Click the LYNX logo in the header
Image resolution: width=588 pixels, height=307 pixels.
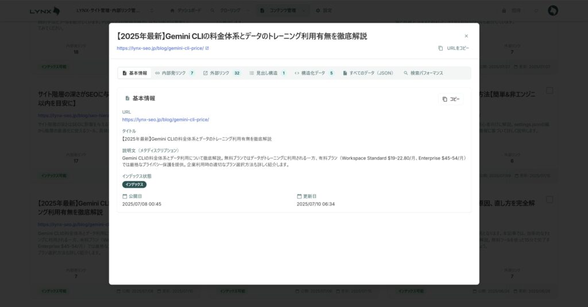point(45,10)
